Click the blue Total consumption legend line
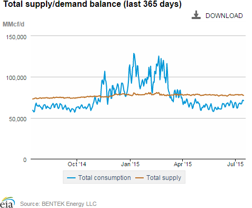This screenshot has height=208, width=252. [x=71, y=178]
